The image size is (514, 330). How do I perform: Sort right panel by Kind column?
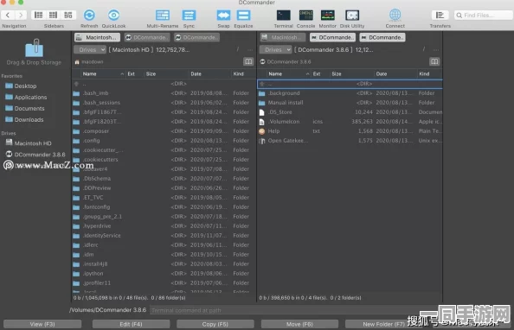(430, 74)
